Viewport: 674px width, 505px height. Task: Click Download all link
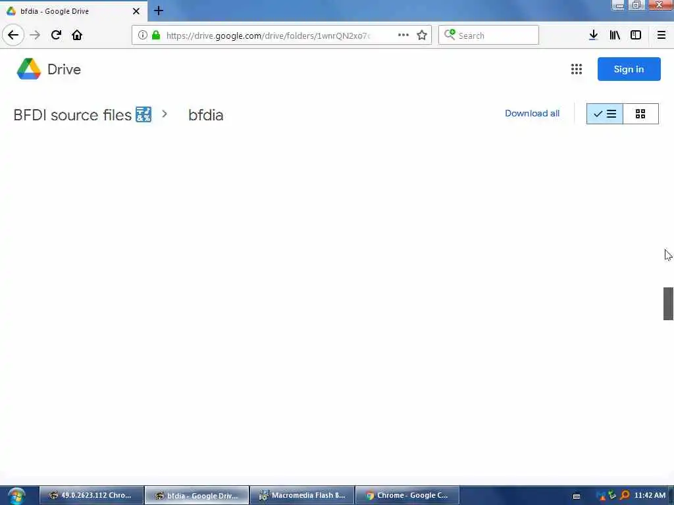[x=532, y=113]
